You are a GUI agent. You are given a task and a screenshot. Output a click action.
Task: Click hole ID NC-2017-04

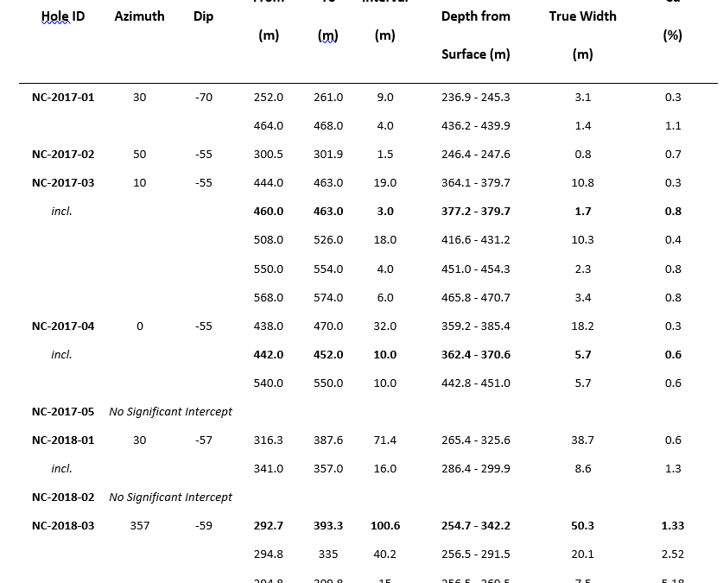[x=63, y=326]
